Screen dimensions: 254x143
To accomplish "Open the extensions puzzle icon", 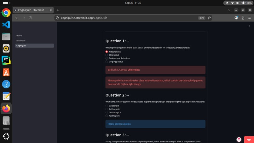I will pos(243,18).
